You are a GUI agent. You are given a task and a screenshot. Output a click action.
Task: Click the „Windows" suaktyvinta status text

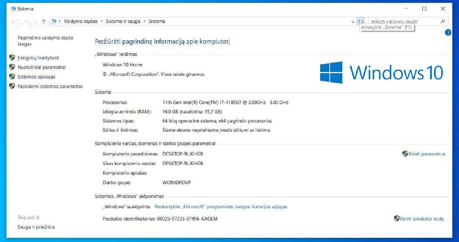coord(126,207)
